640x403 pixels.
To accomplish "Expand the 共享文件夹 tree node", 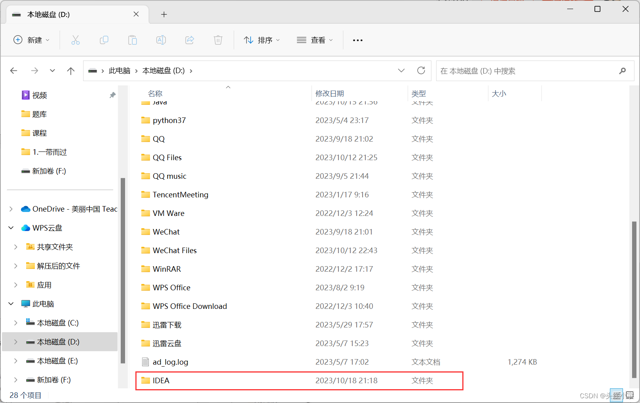I will (x=16, y=247).
